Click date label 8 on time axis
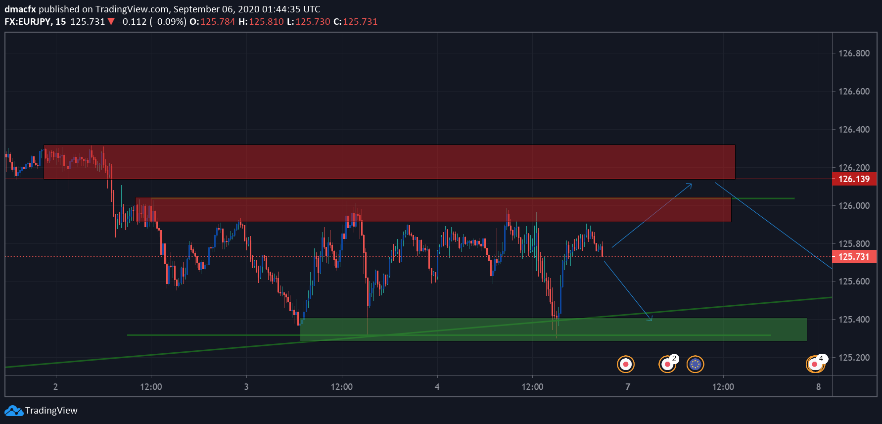The height and width of the screenshot is (424, 882). 819,387
